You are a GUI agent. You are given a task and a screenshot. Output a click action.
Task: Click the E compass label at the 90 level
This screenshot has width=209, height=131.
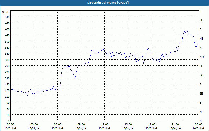tap(200, 103)
